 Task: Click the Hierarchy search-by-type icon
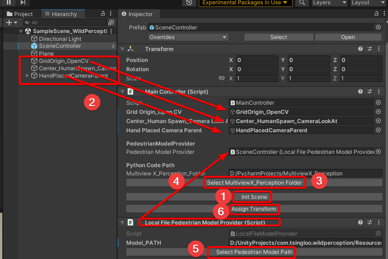tap(111, 23)
